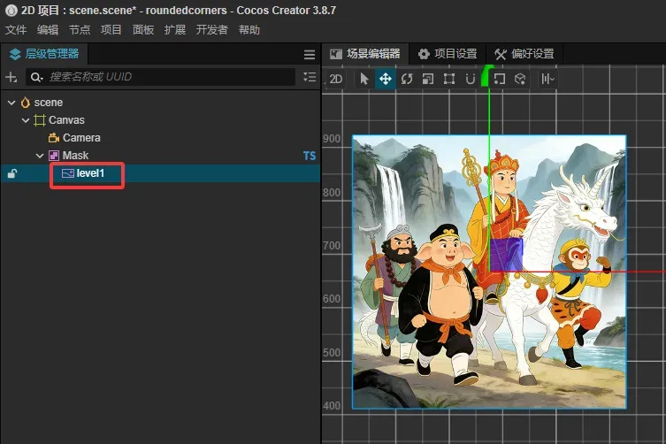
Task: Click the level1 sprite type icon
Action: coord(68,173)
